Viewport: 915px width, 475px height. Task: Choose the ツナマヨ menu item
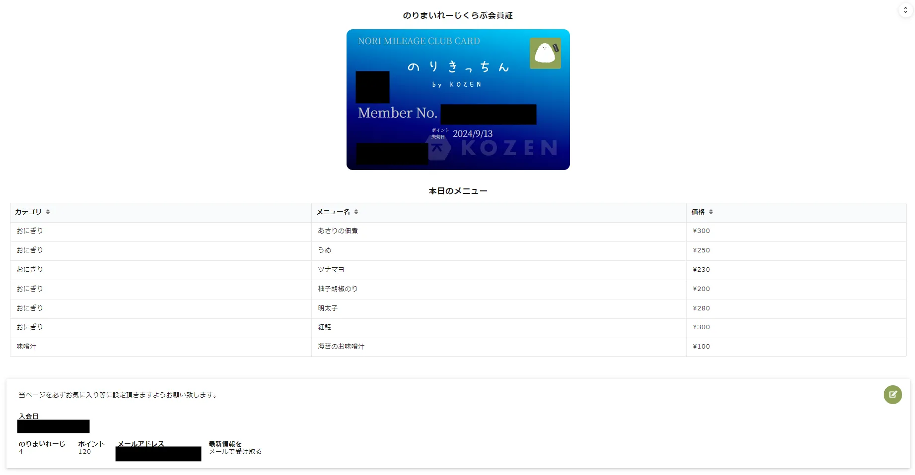(331, 270)
